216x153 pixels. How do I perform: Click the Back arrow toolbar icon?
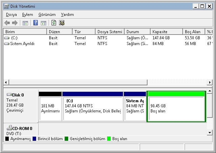(7, 23)
